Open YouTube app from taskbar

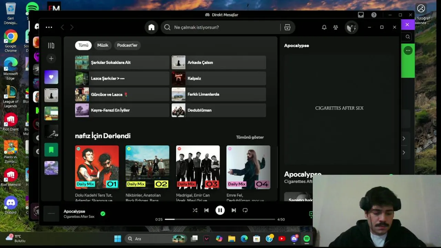(282, 239)
